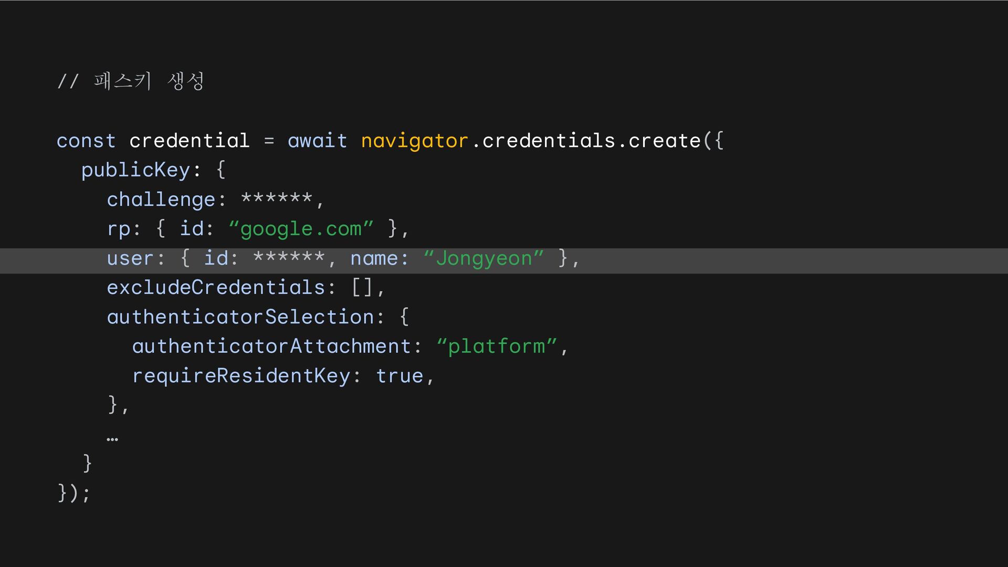Click the name key in user line
1008x567 pixels.
tap(374, 259)
